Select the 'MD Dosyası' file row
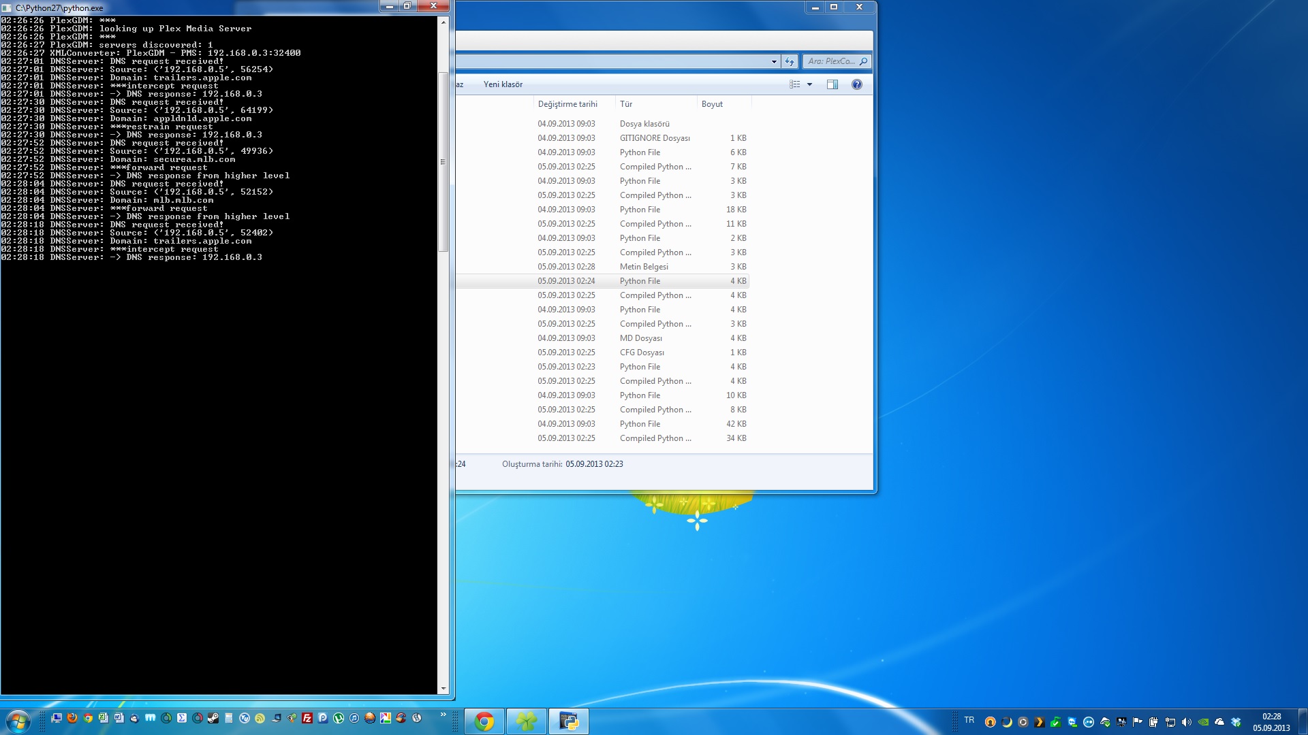Viewport: 1308px width, 735px height. click(603, 338)
